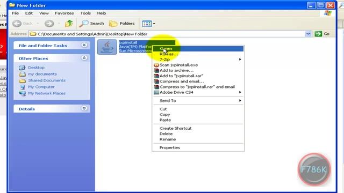
Task: Click the Forward navigation arrow icon
Action: pos(49,24)
